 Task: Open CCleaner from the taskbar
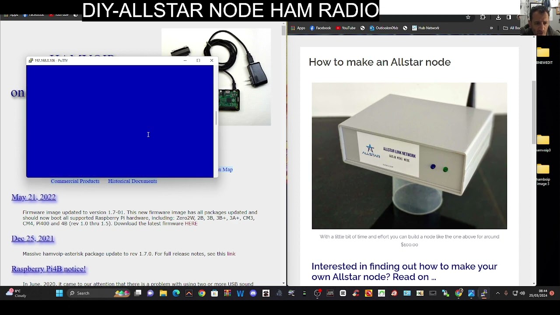[356, 293]
